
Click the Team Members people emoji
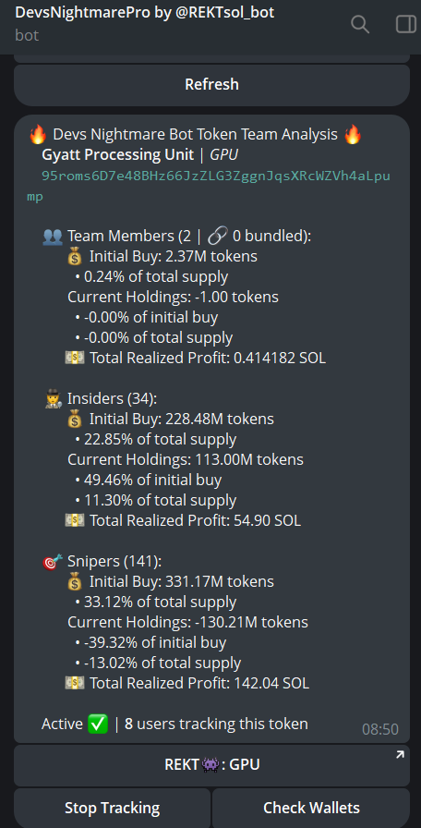pyautogui.click(x=53, y=237)
